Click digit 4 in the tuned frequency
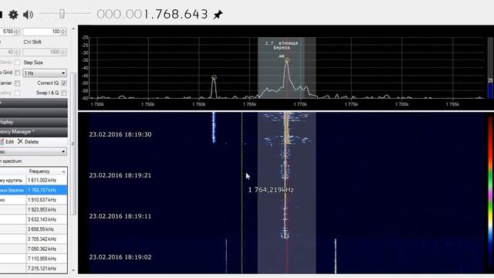The width and height of the screenshot is (494, 278). click(x=196, y=14)
